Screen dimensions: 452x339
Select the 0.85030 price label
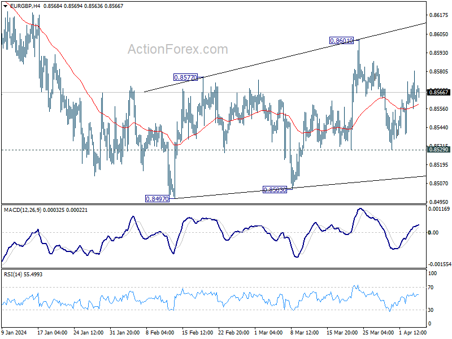tap(275, 190)
